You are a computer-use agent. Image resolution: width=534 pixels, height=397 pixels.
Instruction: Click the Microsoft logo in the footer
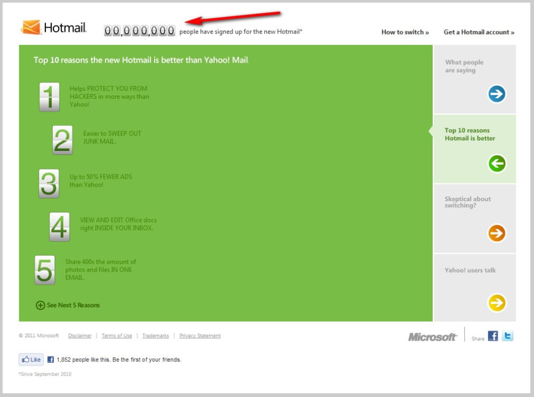432,337
